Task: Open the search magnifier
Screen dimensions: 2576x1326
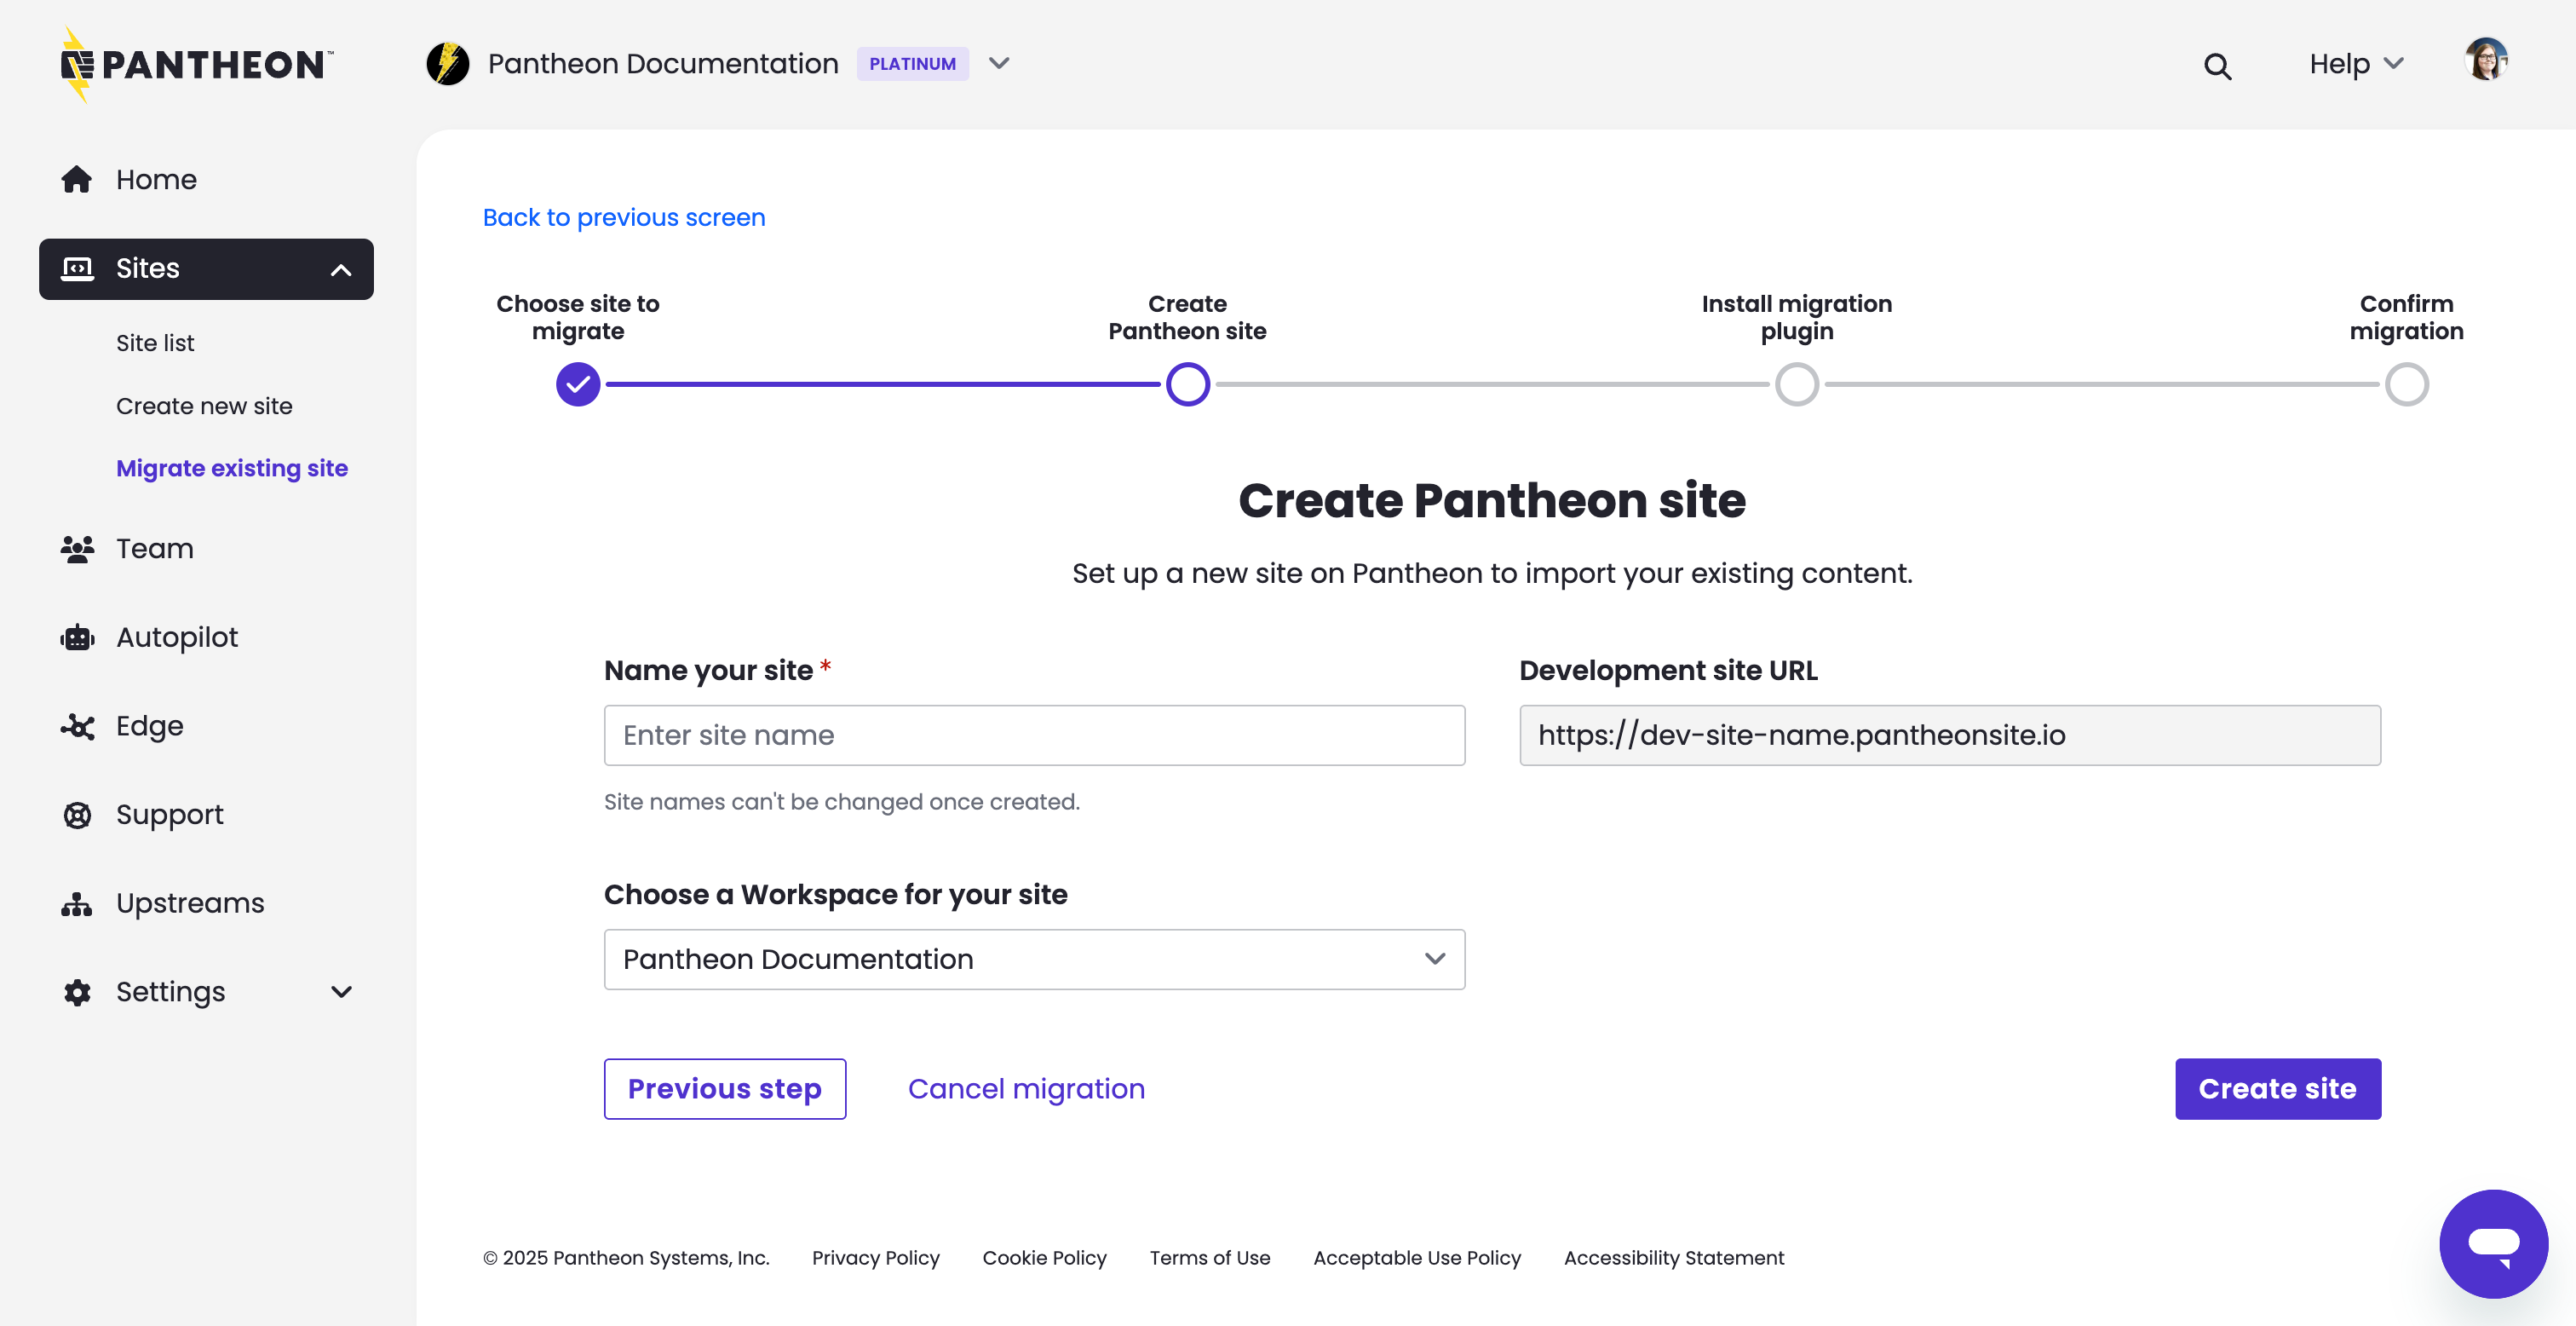Action: click(x=2218, y=65)
